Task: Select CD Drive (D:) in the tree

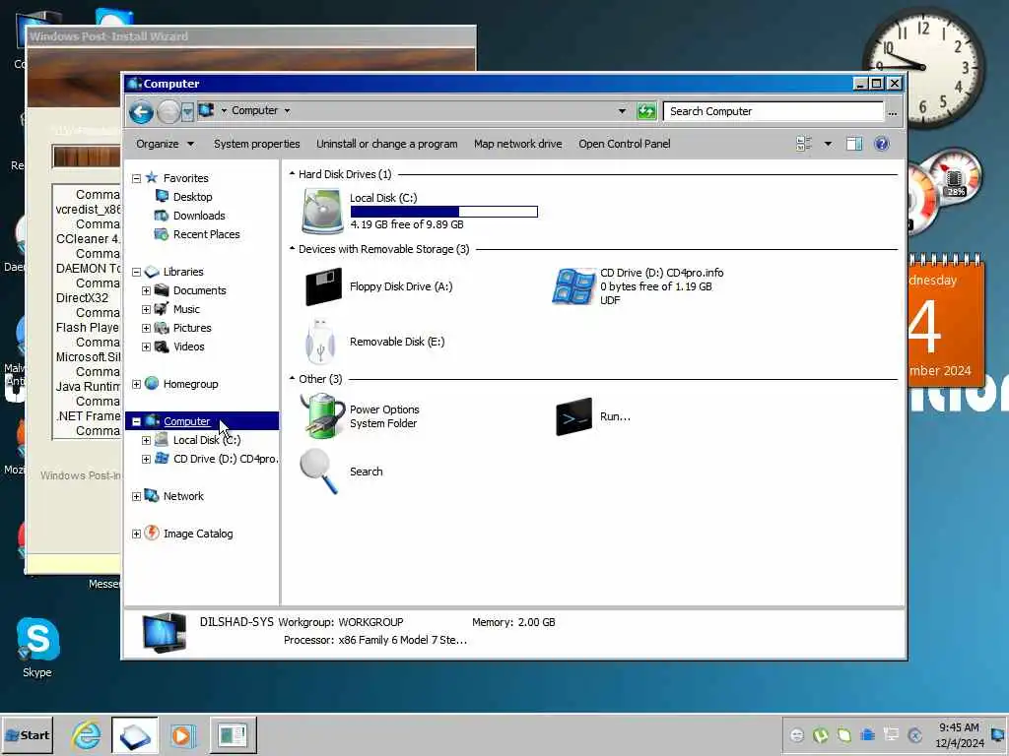Action: coord(225,459)
